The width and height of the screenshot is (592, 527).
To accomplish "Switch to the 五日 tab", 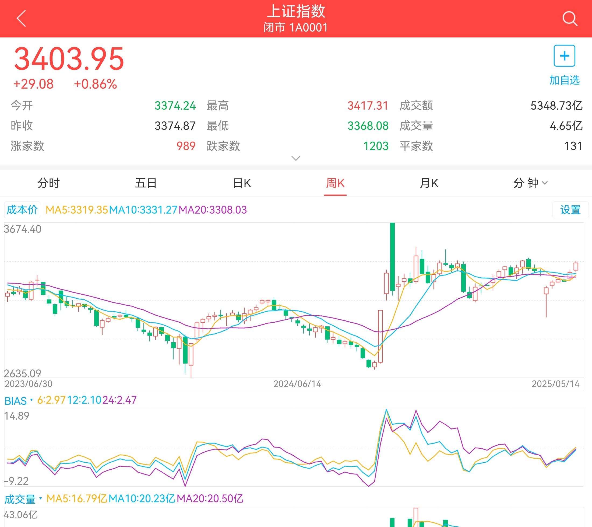I will tap(146, 183).
